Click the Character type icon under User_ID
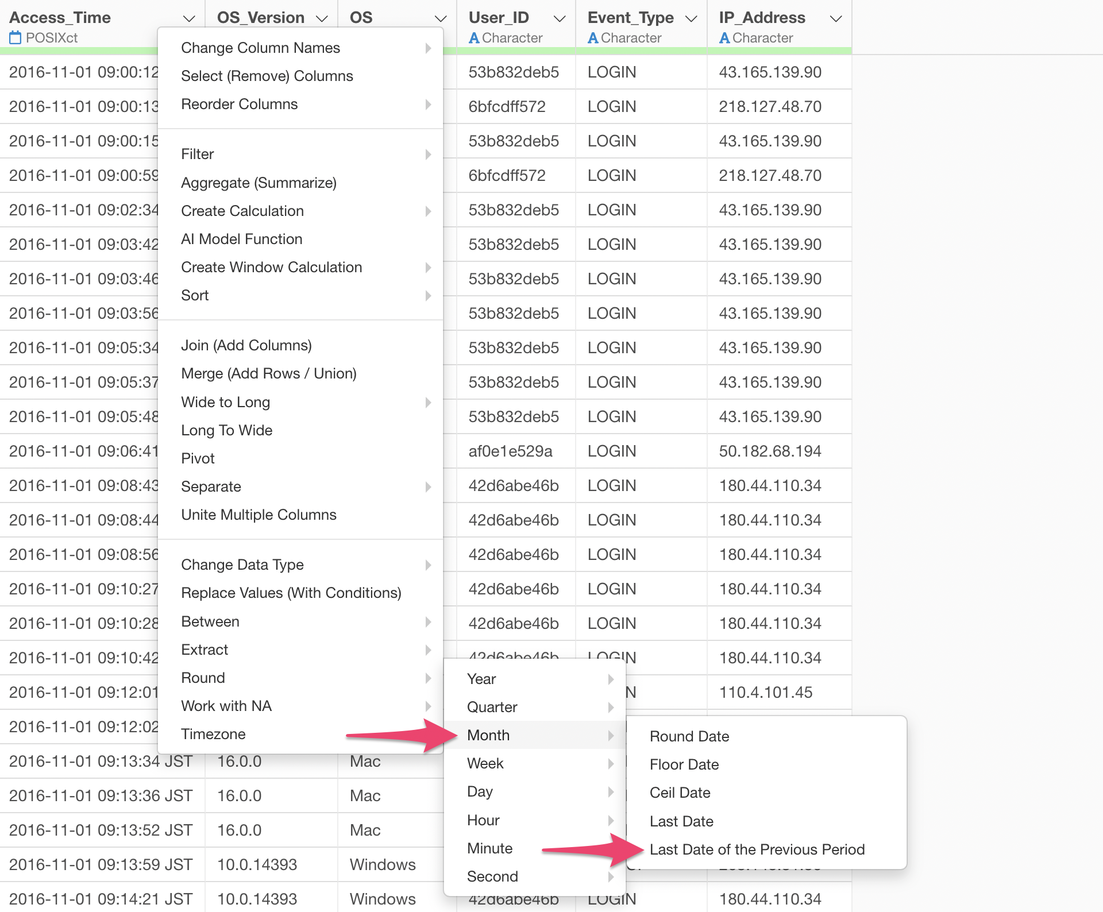This screenshot has width=1103, height=912. tap(474, 38)
